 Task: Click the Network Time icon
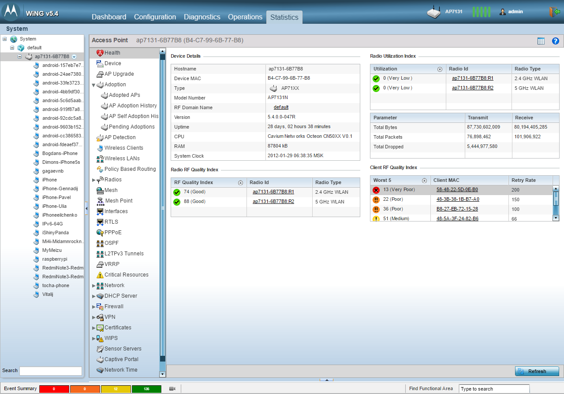pos(100,370)
